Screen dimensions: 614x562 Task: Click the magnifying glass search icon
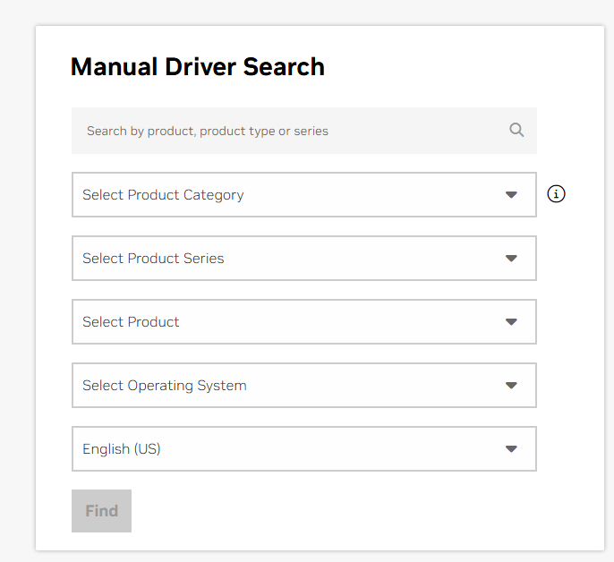point(516,130)
